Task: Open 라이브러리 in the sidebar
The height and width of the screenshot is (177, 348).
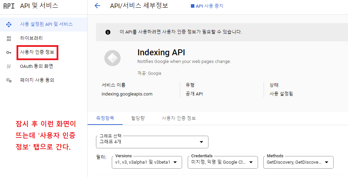Action: click(44, 38)
